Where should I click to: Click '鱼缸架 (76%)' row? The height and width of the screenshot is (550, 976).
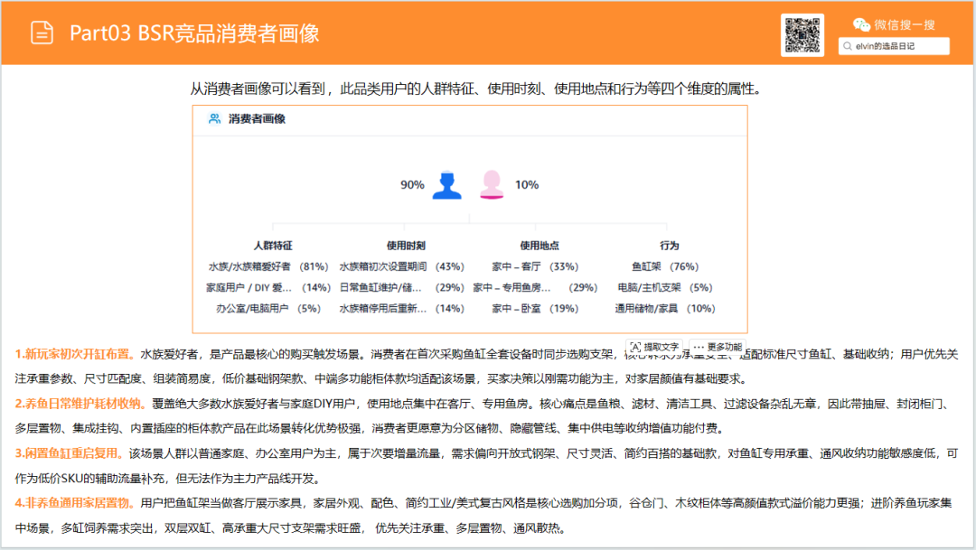(665, 266)
